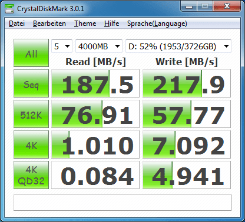Click the empty comment field at the bottom

coord(122,203)
